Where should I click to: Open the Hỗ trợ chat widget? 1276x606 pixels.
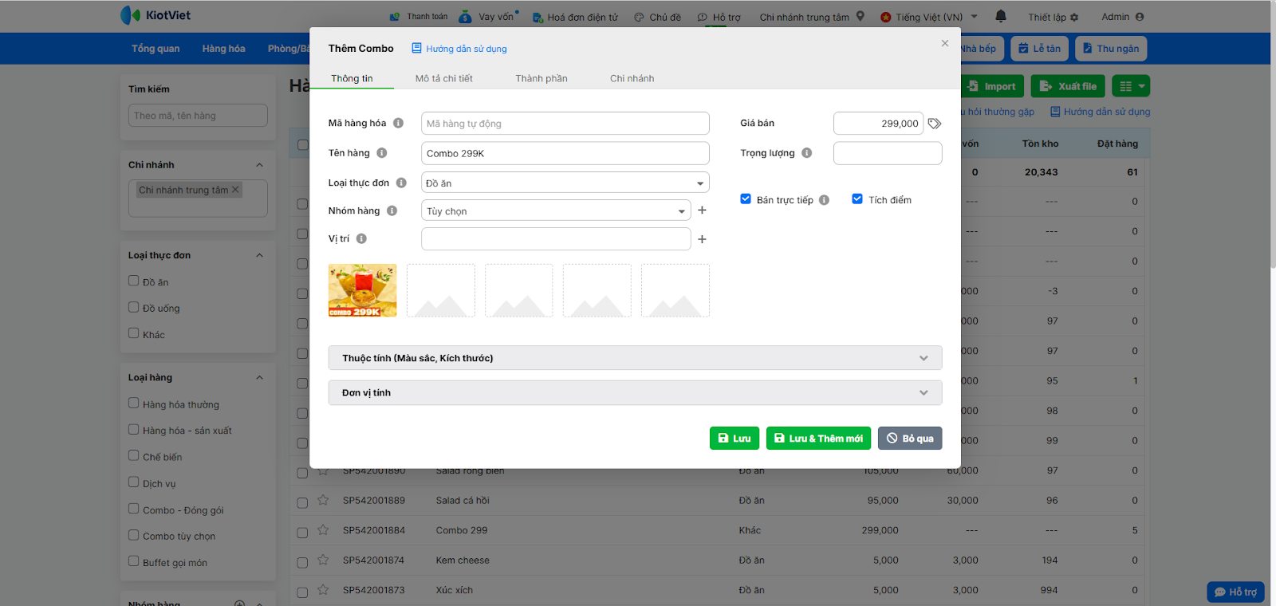pyautogui.click(x=1235, y=592)
